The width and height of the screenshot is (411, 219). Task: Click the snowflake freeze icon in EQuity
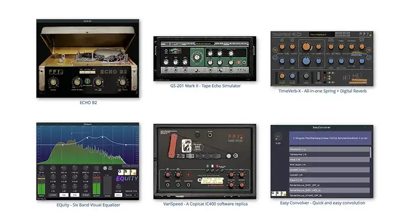pos(105,168)
